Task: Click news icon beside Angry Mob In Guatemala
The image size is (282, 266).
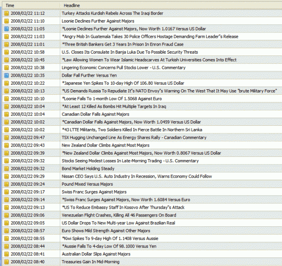Action: (x=6, y=37)
